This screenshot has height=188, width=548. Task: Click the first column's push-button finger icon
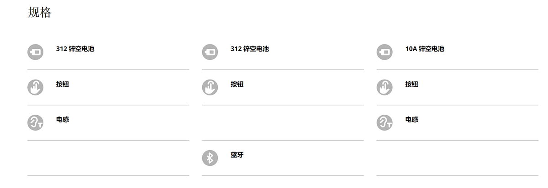pyautogui.click(x=35, y=87)
